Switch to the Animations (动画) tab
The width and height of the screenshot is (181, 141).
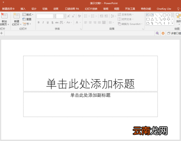56,9
